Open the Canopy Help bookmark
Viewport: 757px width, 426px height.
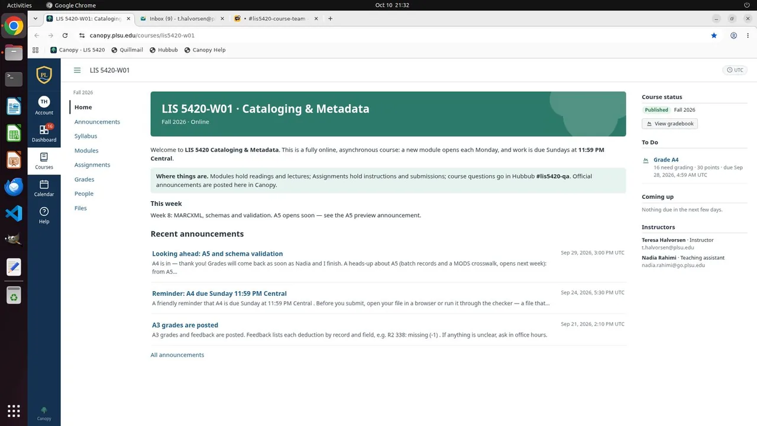point(205,50)
